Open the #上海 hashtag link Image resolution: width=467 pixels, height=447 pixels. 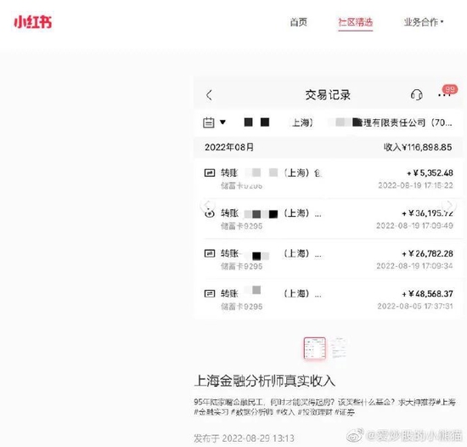(446, 402)
